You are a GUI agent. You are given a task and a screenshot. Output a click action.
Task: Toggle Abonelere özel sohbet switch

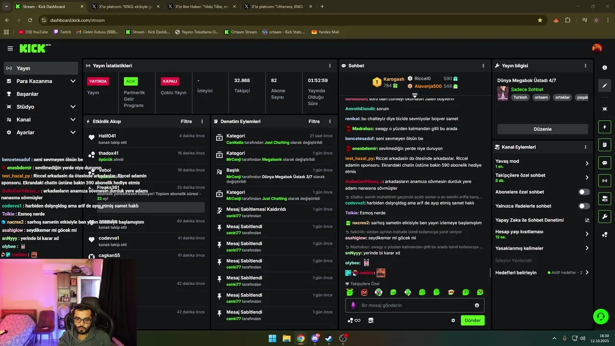[584, 192]
